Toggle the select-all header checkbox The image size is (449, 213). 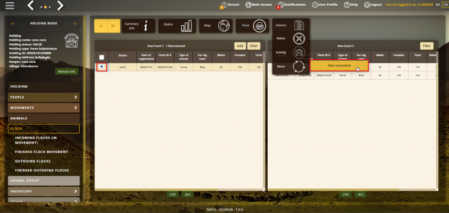coord(102,57)
